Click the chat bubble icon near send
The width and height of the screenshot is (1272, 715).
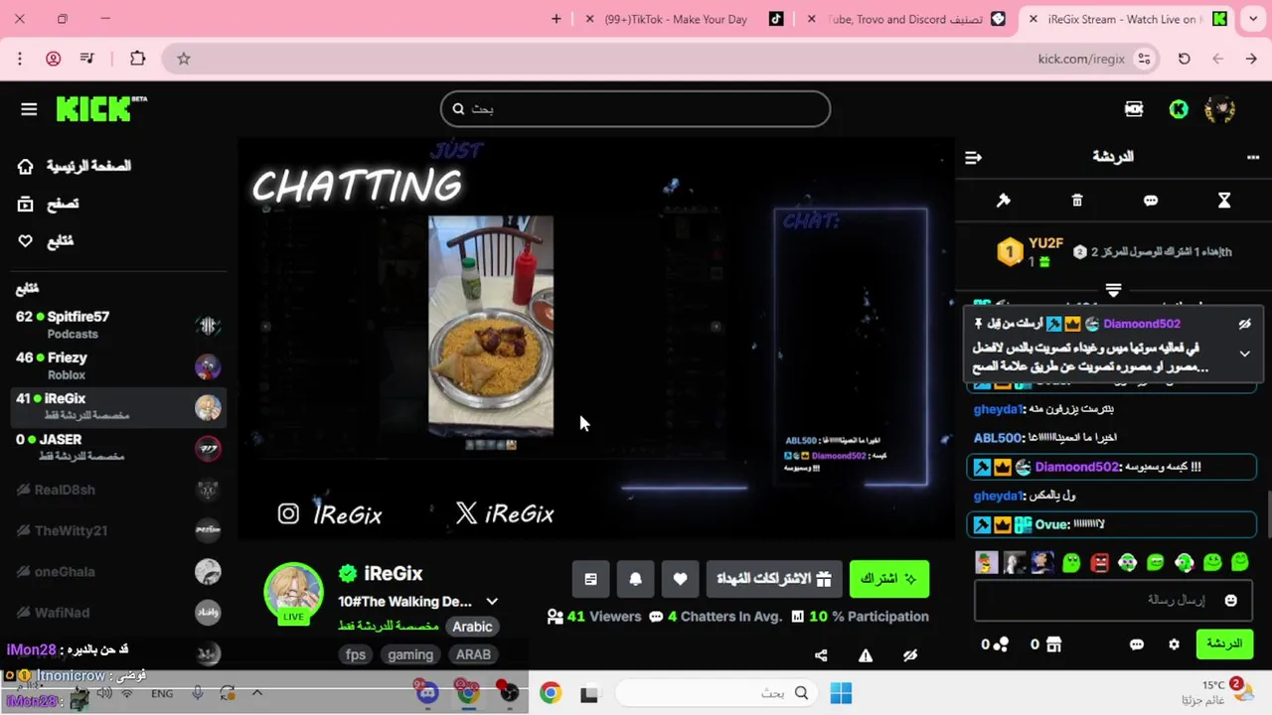coord(1137,644)
